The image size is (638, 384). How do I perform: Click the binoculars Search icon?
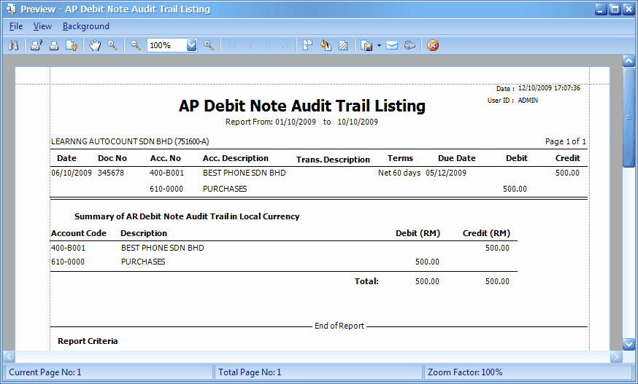click(x=13, y=45)
